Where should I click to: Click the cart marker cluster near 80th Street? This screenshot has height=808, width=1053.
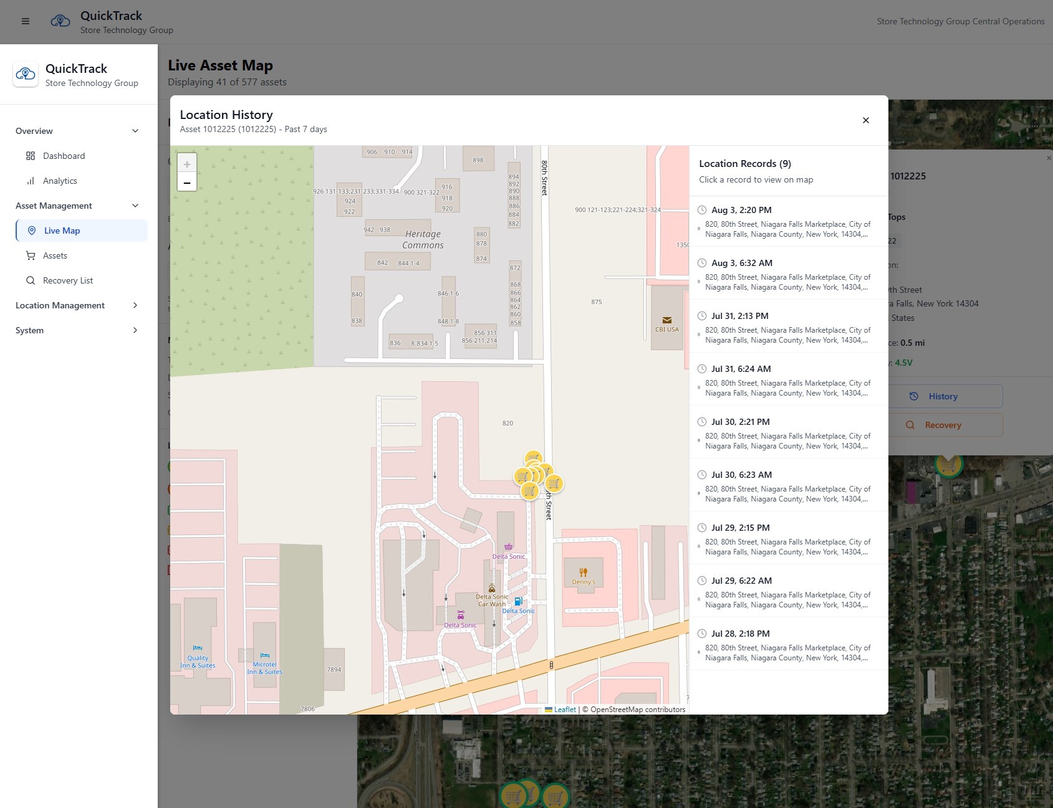[x=533, y=473]
